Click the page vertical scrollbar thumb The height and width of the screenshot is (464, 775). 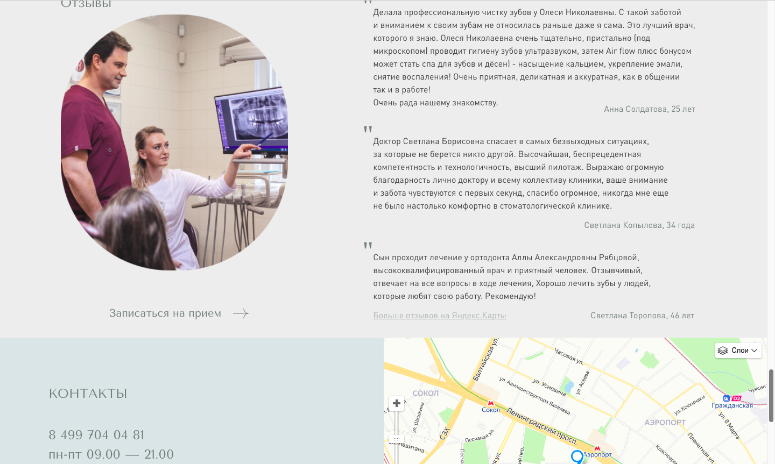tap(771, 396)
